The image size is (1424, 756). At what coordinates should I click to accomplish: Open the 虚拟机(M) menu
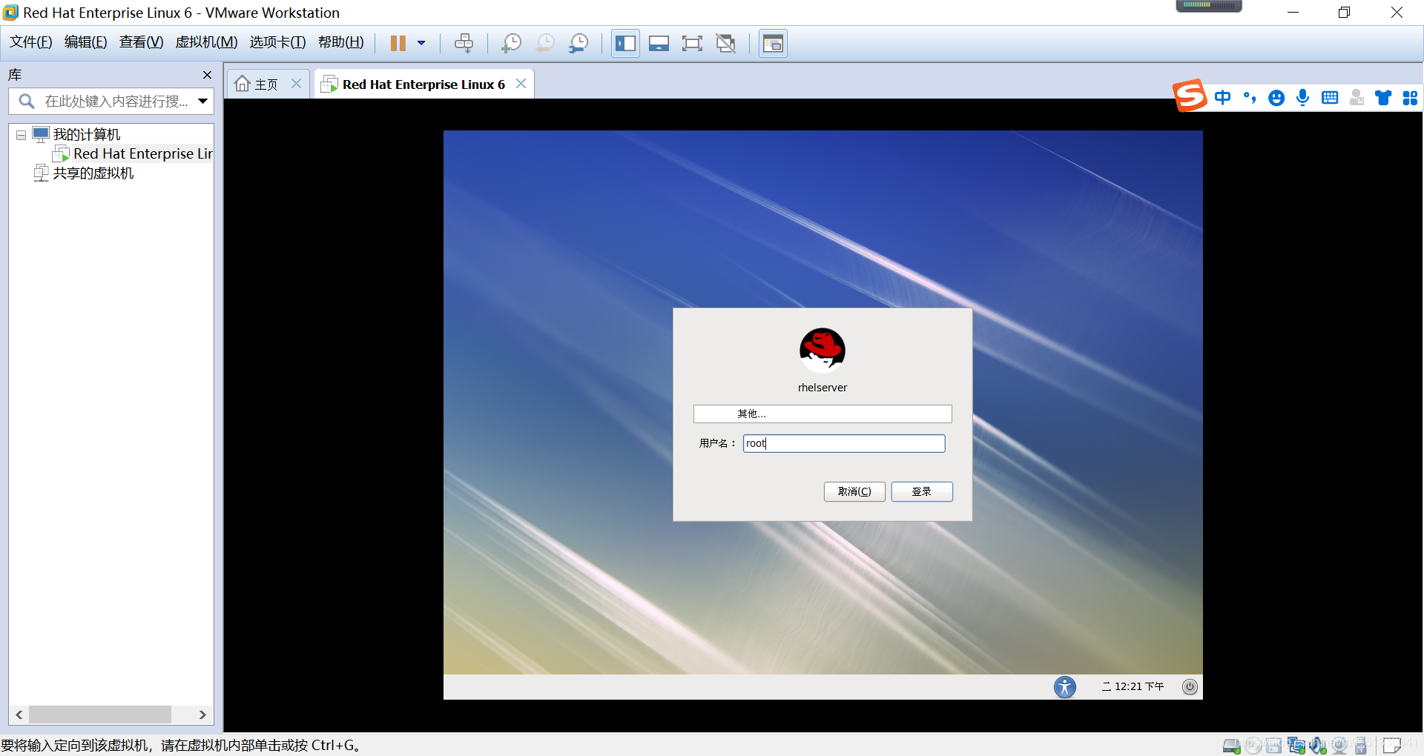point(207,42)
